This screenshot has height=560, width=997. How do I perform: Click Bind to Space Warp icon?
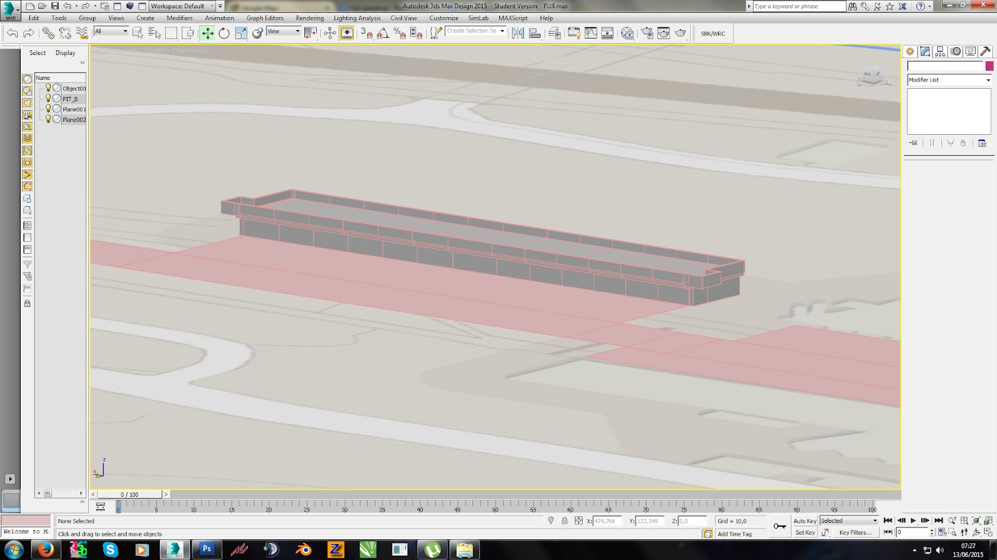coord(82,34)
